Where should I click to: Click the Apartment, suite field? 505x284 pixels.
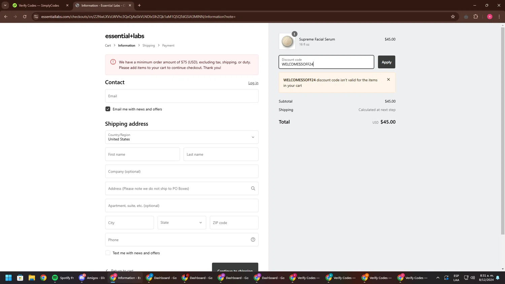point(182,206)
